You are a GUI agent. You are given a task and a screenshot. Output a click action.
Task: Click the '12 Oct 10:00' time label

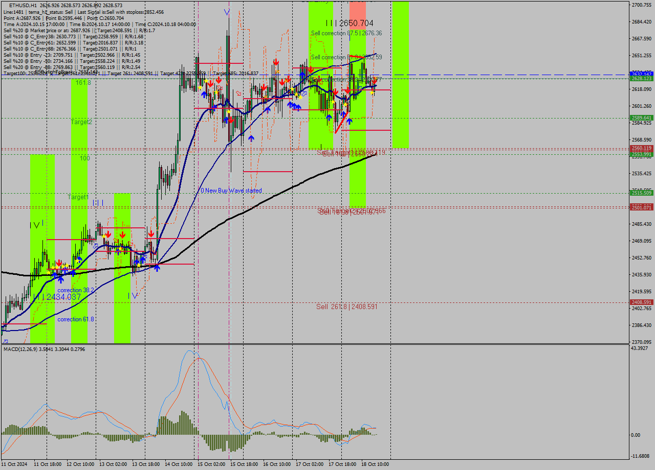click(x=80, y=464)
